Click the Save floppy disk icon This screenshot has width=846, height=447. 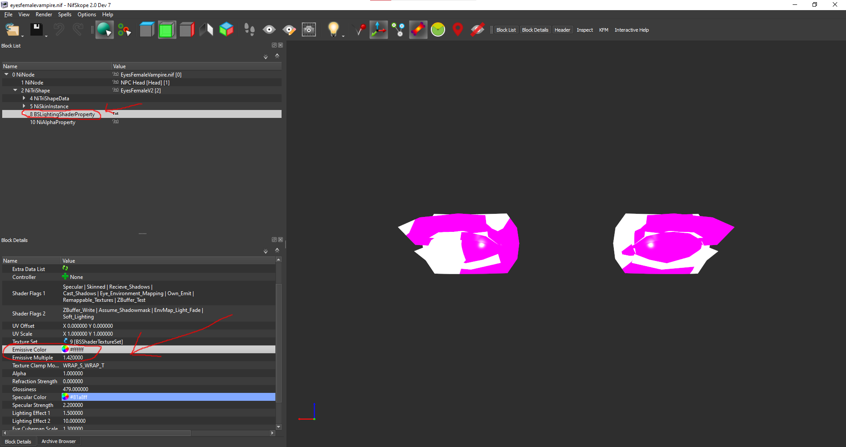36,30
